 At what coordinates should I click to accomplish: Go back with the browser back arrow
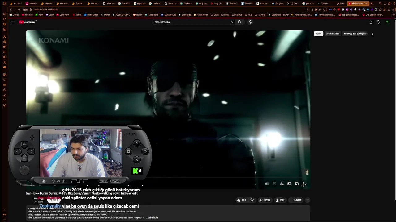pyautogui.click(x=11, y=10)
